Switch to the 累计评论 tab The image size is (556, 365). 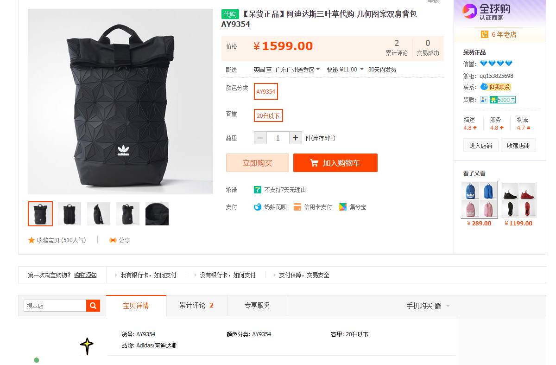point(196,306)
